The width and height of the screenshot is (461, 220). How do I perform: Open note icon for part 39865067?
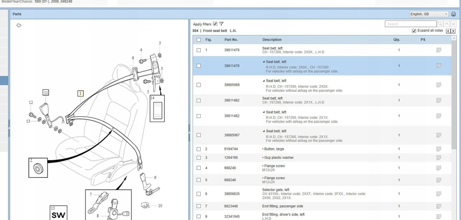coord(438,135)
